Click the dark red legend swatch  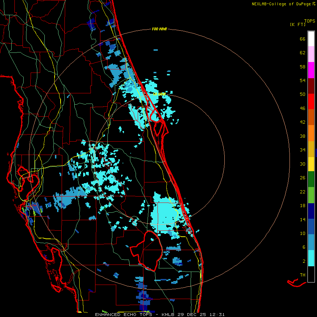coord(311,86)
